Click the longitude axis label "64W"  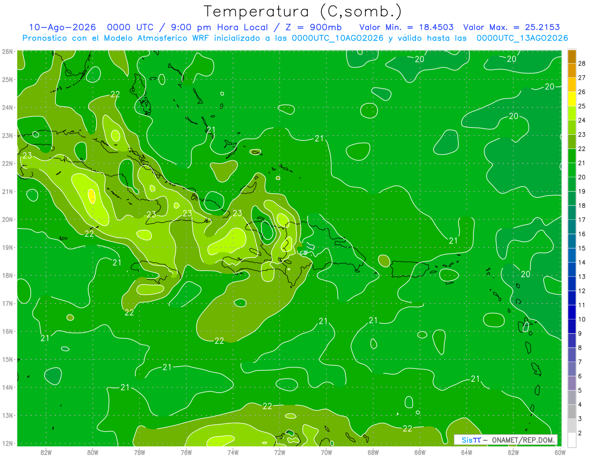(x=467, y=452)
